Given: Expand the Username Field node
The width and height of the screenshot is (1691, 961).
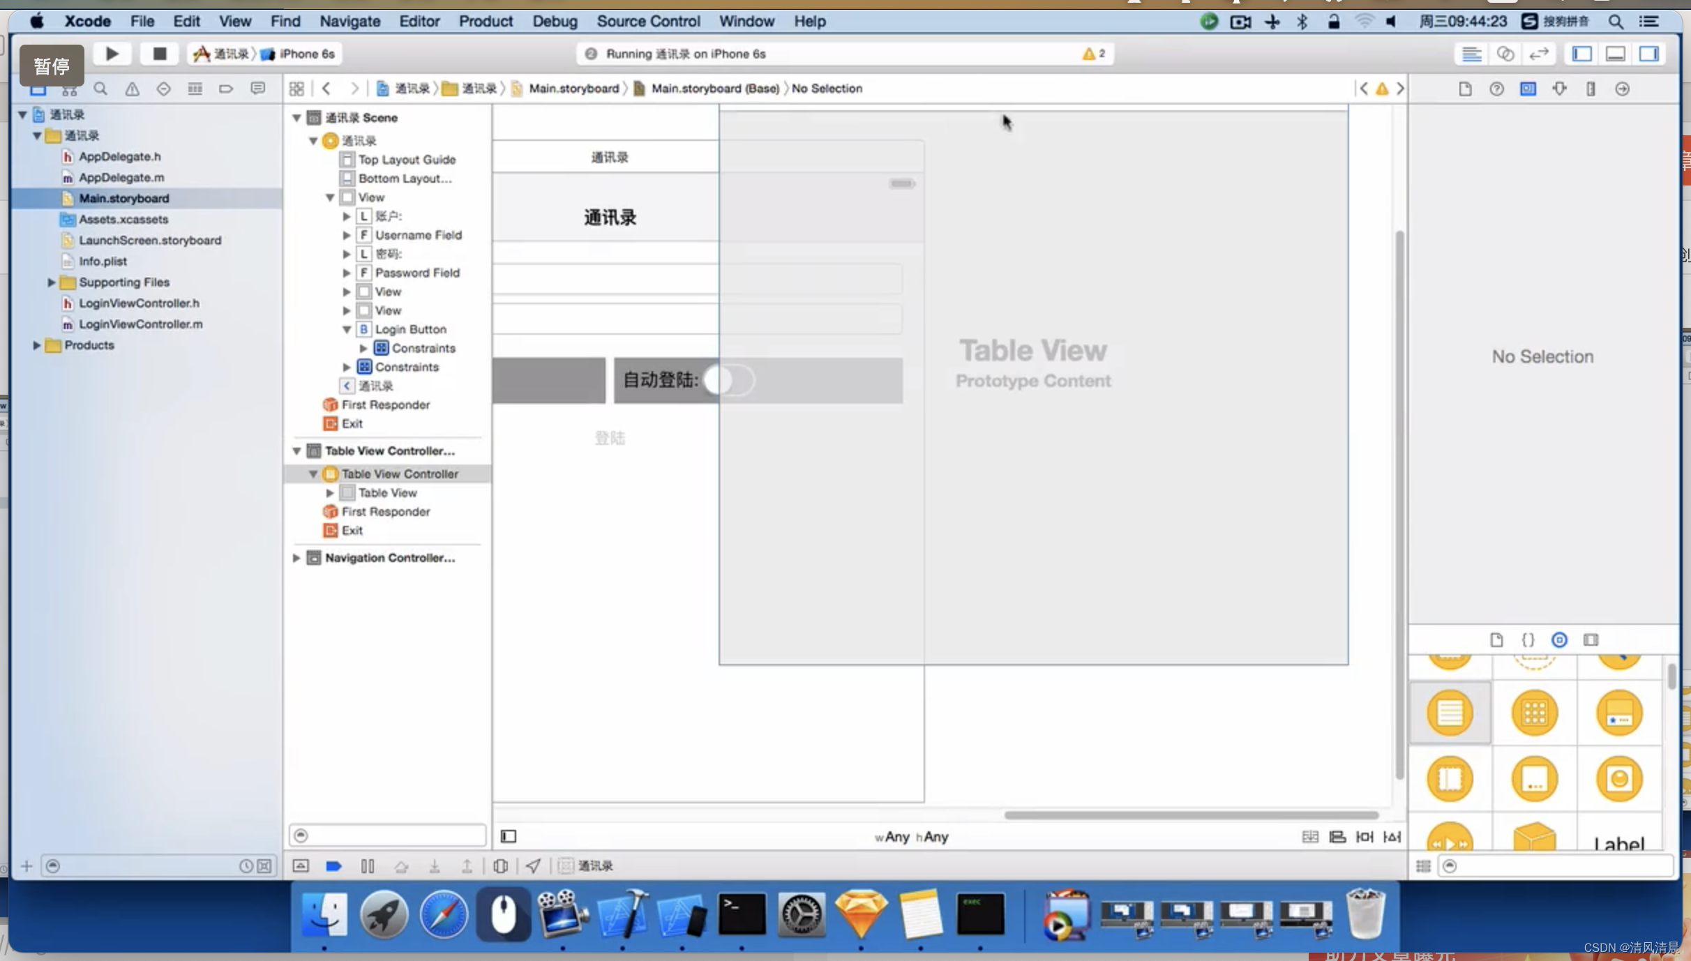Looking at the screenshot, I should pyautogui.click(x=347, y=235).
